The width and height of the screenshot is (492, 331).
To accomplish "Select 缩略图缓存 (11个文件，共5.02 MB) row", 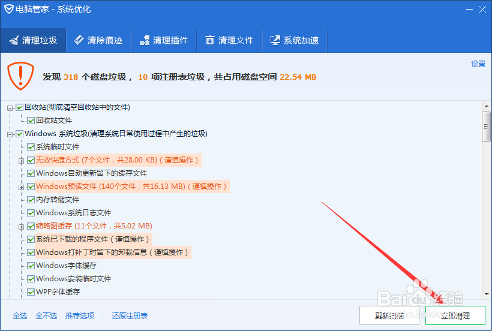I will (x=94, y=225).
